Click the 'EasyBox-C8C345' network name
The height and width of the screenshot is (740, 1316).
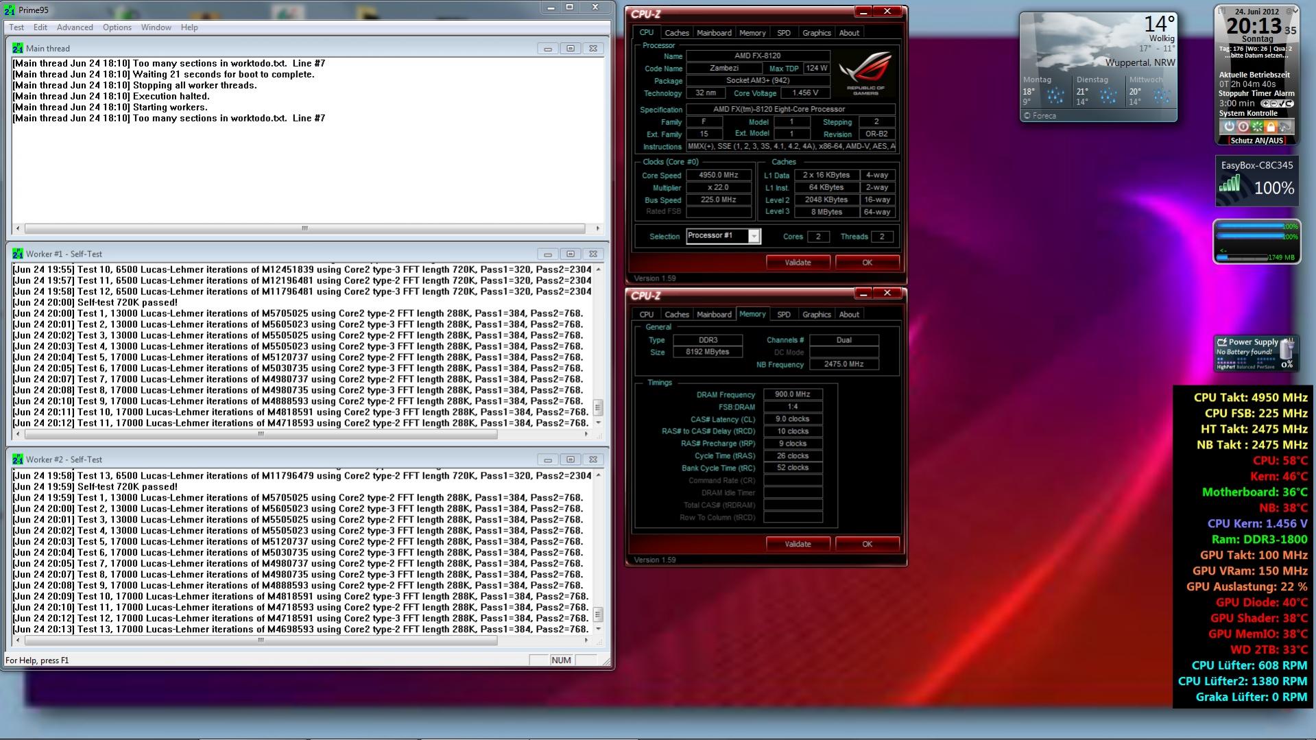click(1257, 165)
